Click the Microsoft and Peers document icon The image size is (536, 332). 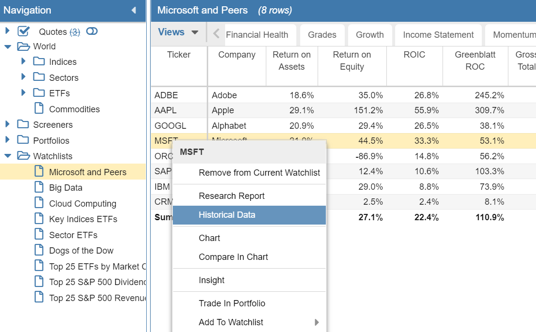pos(39,171)
